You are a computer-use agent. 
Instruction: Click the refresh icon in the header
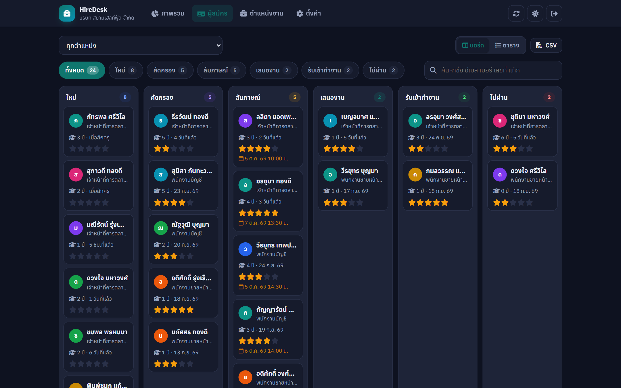(516, 14)
